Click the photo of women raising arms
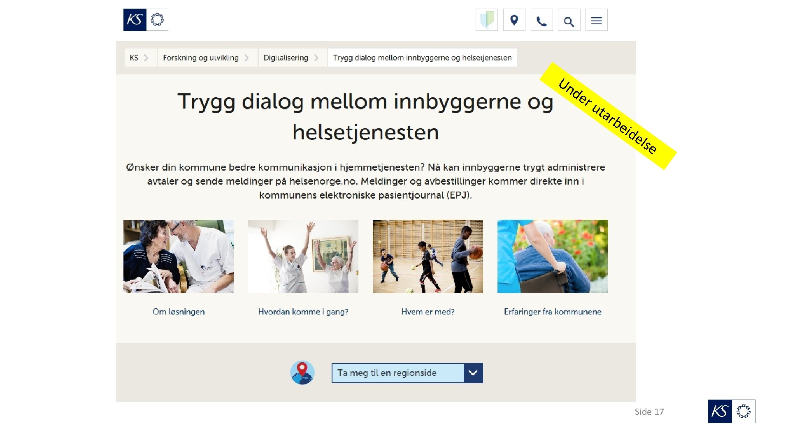 click(303, 257)
